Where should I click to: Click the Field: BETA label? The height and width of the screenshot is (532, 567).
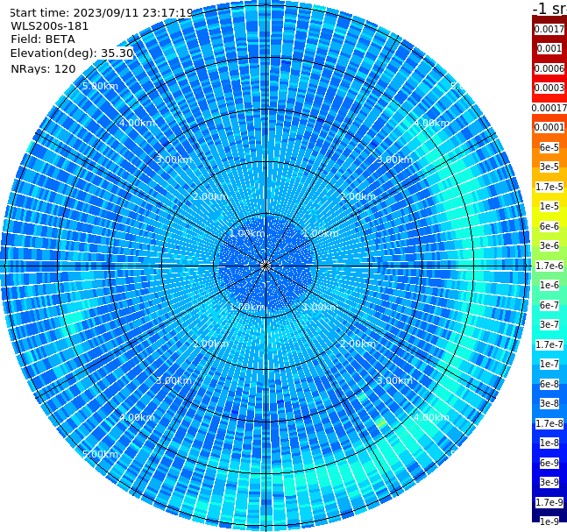click(x=43, y=39)
